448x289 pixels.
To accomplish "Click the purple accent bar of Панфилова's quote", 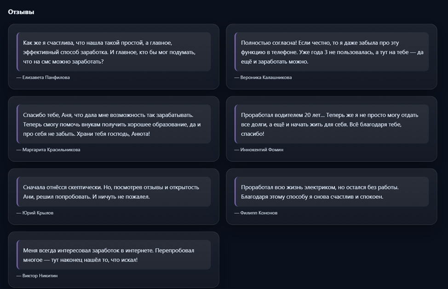I will click(x=17, y=52).
